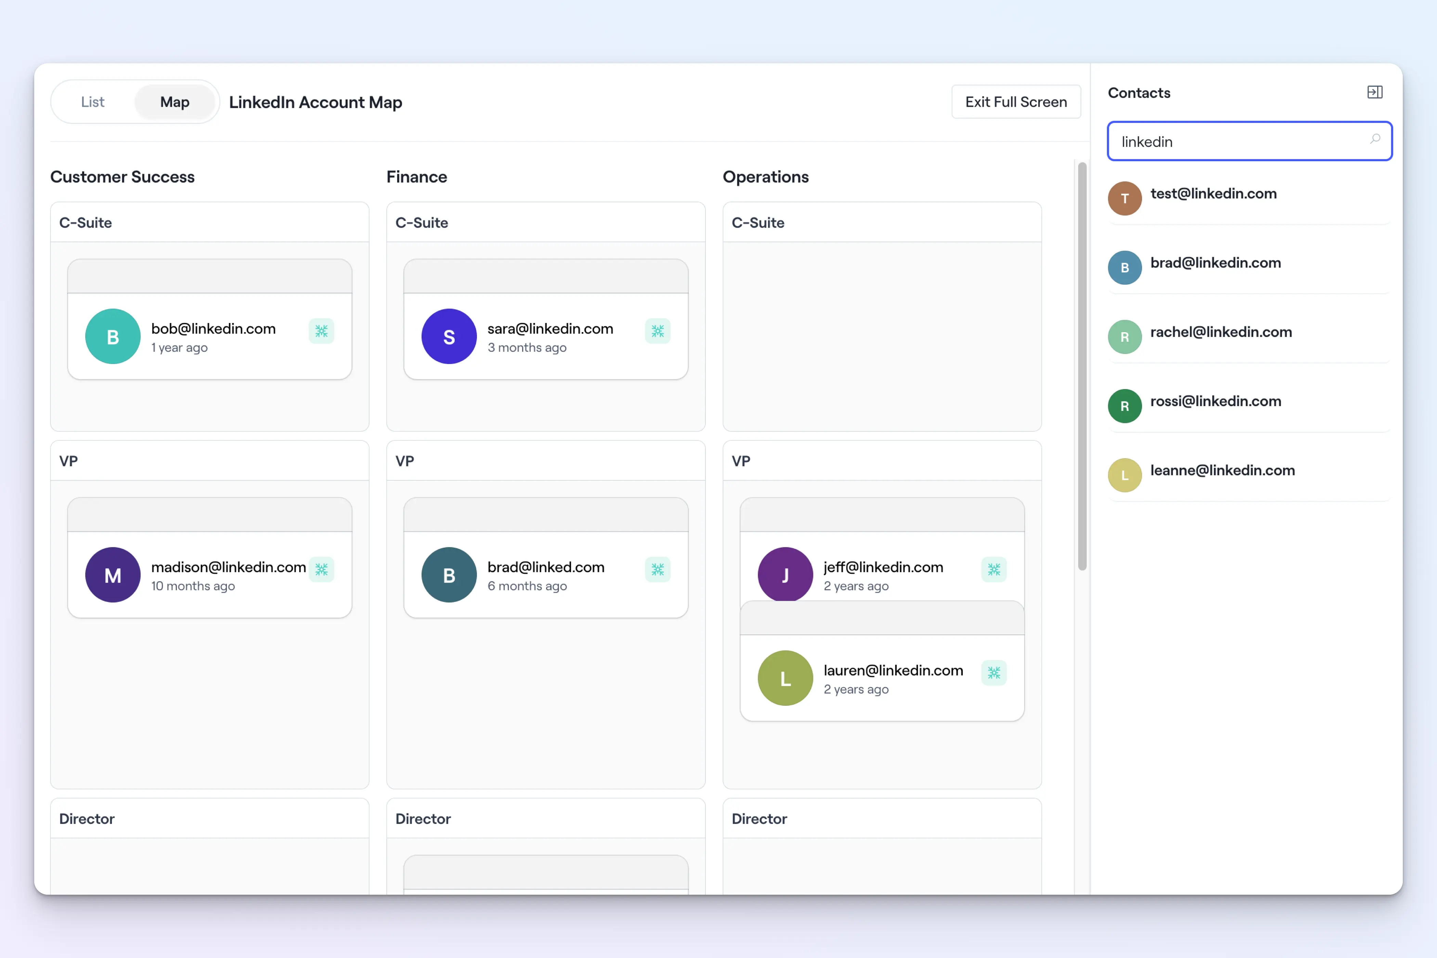
Task: Click snowflake icon on lauren@linkedin.com card
Action: 994,673
